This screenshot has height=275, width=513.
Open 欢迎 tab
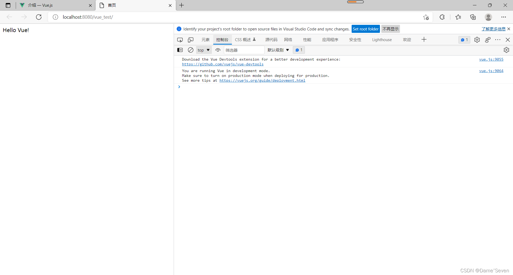point(407,40)
